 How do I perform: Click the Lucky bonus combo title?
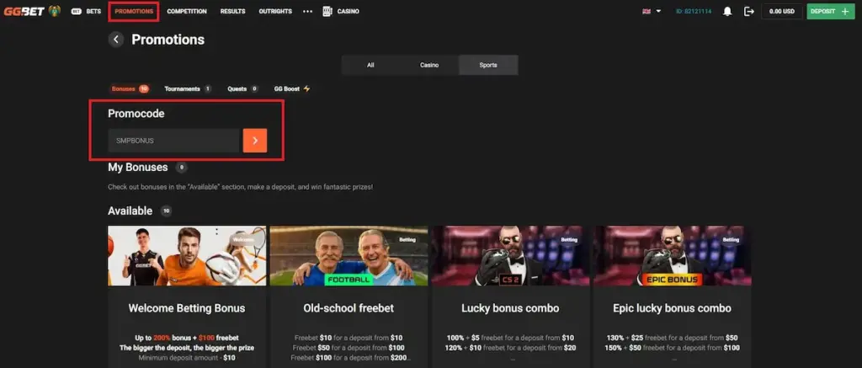coord(510,308)
